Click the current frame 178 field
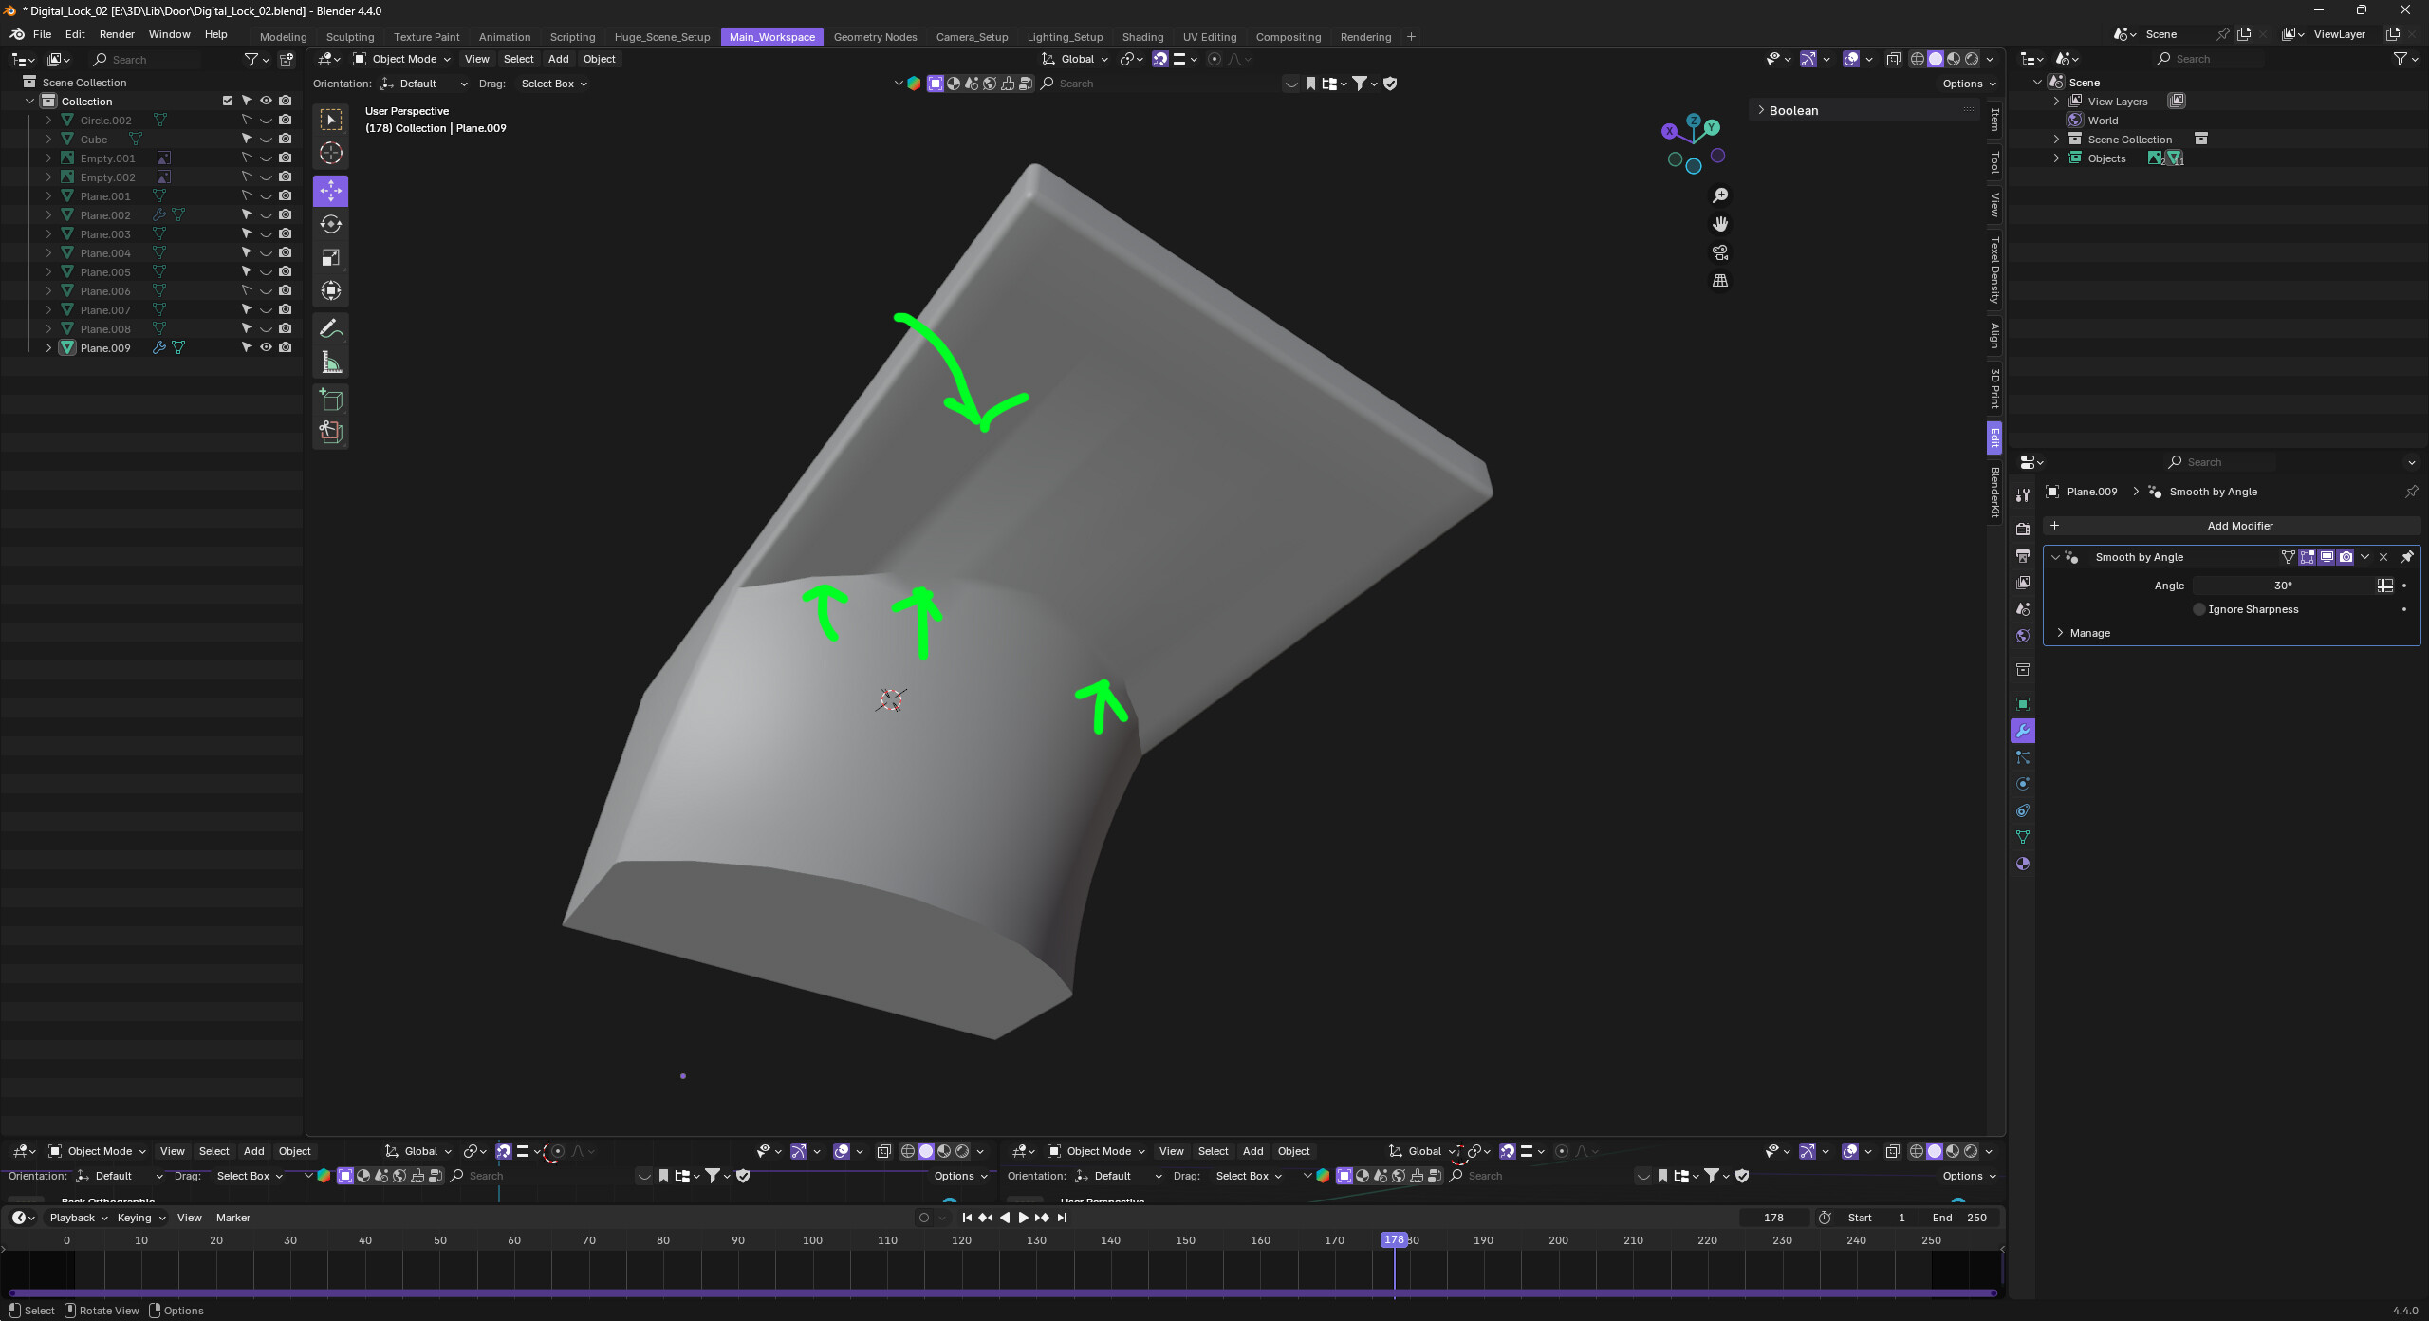This screenshot has width=2429, height=1321. (x=1772, y=1218)
